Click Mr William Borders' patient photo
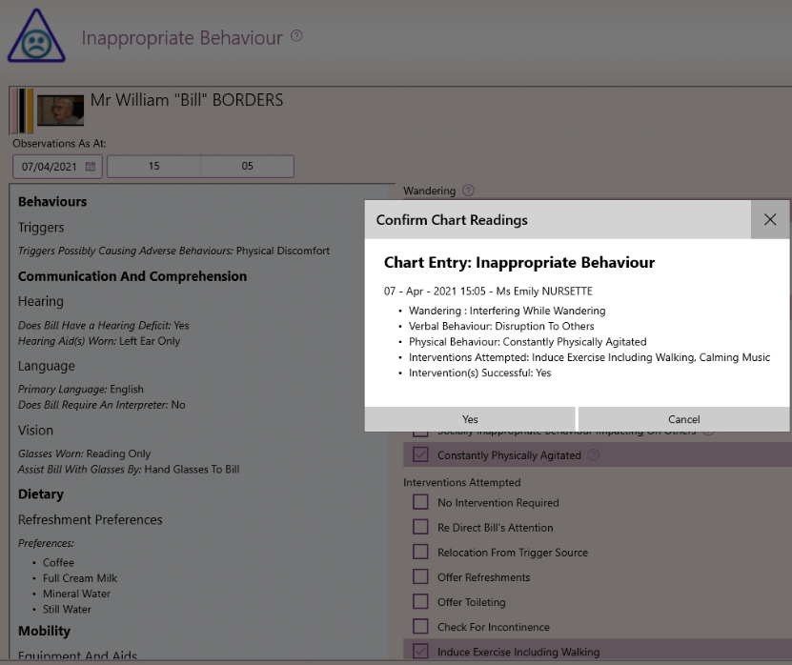 pyautogui.click(x=59, y=111)
